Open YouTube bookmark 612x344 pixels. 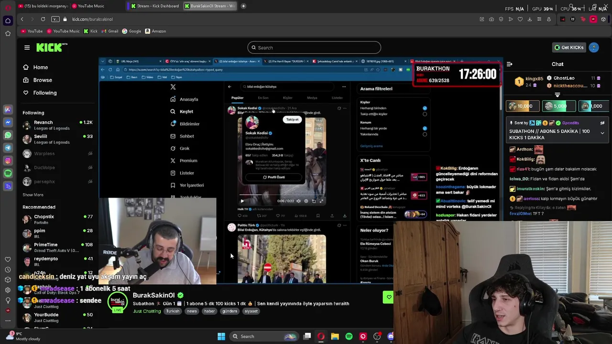click(x=32, y=31)
